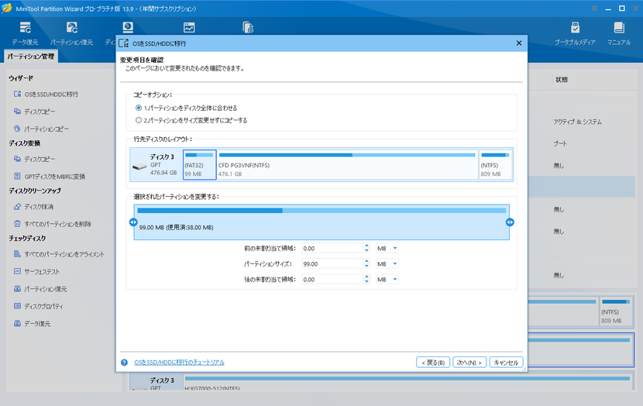This screenshot has height=406, width=643.
Task: Click the hamburger menu icon in title bar
Action: tap(595, 9)
